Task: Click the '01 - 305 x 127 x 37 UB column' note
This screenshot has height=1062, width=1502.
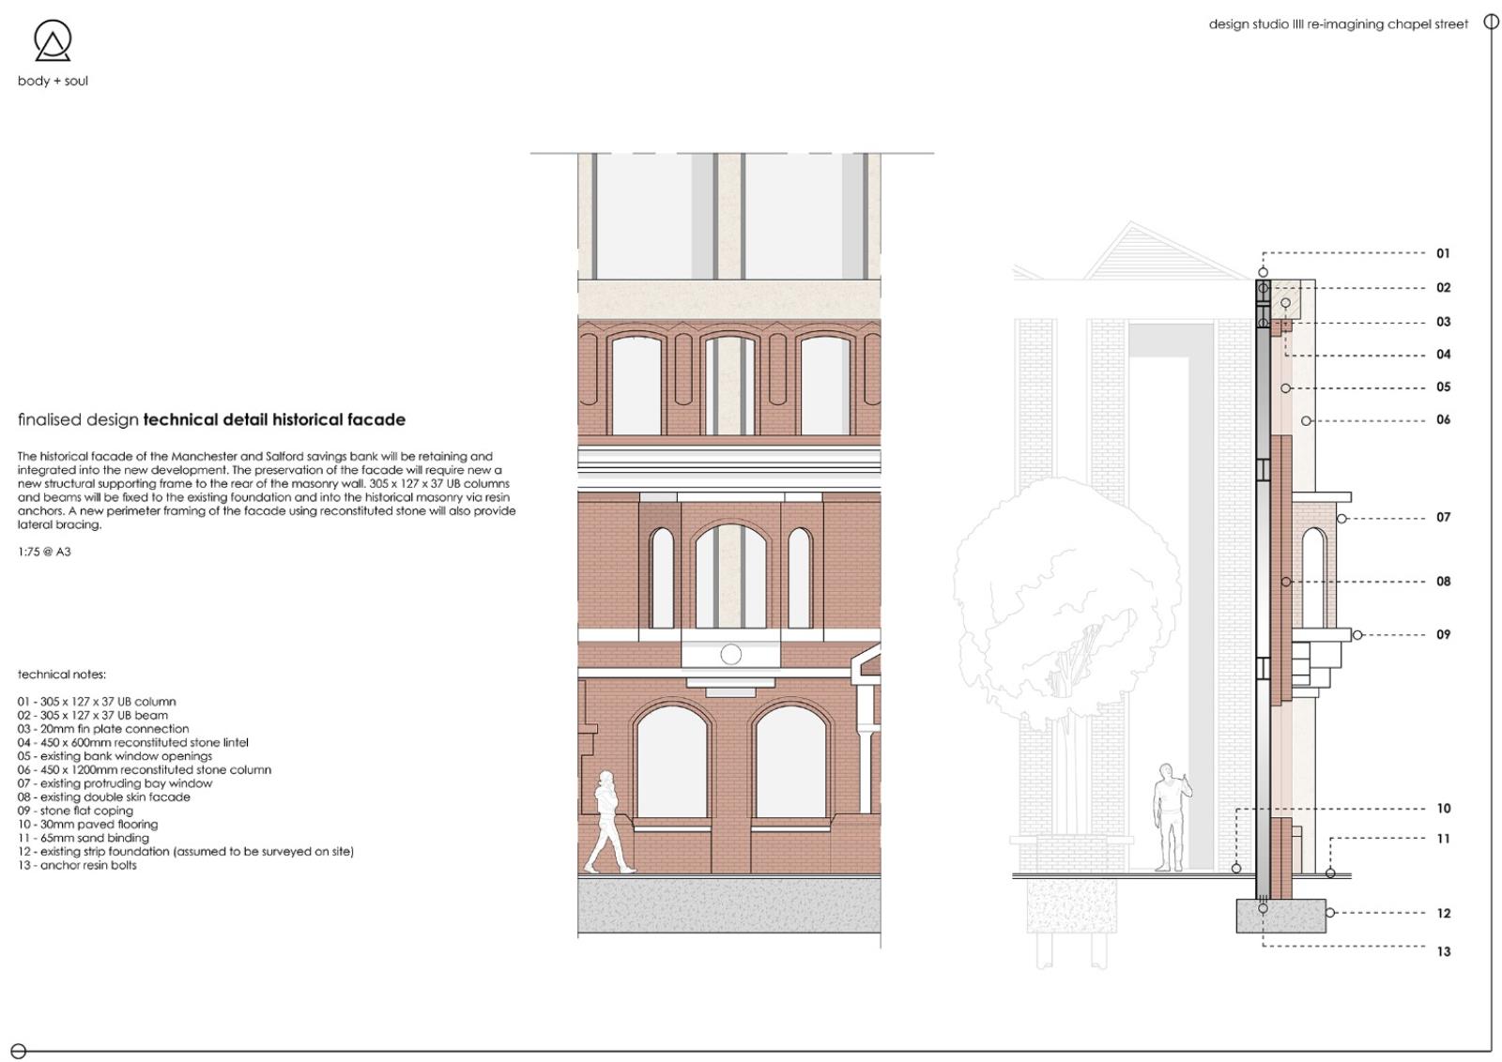Action: (x=96, y=702)
